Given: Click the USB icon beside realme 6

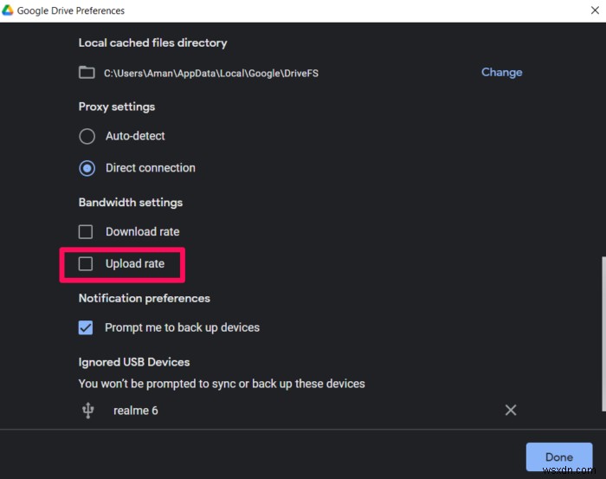Looking at the screenshot, I should click(88, 411).
